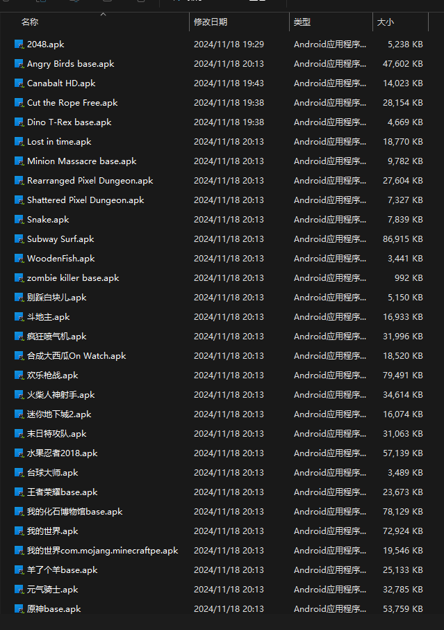Viewport: 444px width, 630px height.
Task: Select the file name Snake.apk
Action: click(x=48, y=220)
